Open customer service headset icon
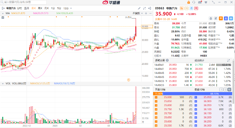 click(x=194, y=2)
